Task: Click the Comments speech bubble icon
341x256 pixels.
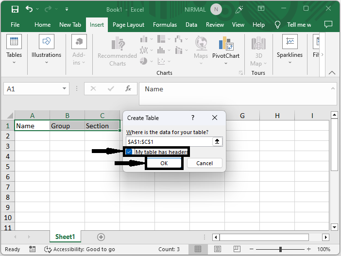Action: [x=328, y=24]
